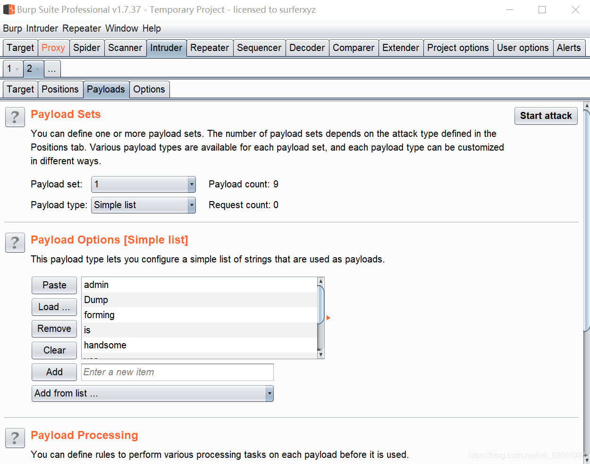Select the Intruder tool tab
590x464 pixels.
point(166,48)
